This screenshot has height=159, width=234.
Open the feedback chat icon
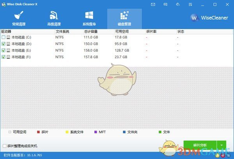(165, 4)
